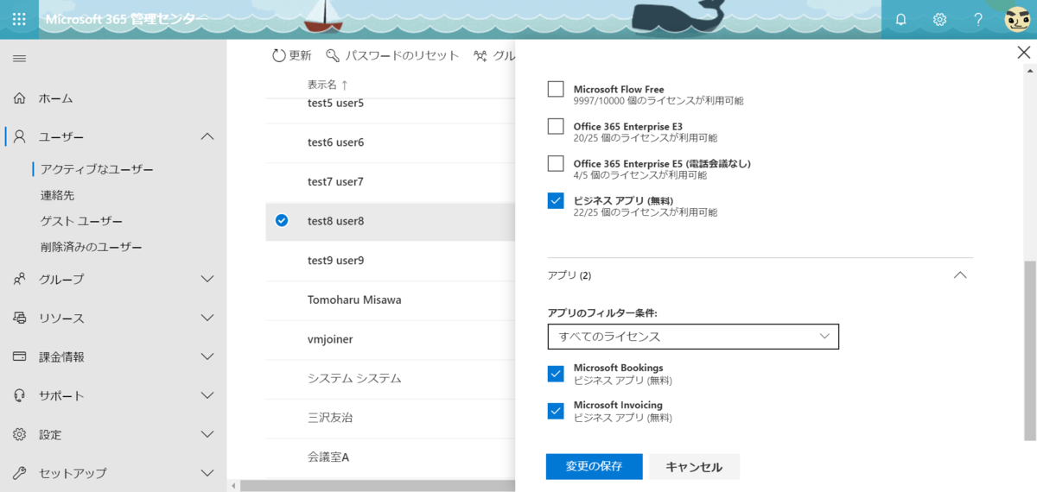
Task: Click the Billing card icon
Action: tap(20, 356)
